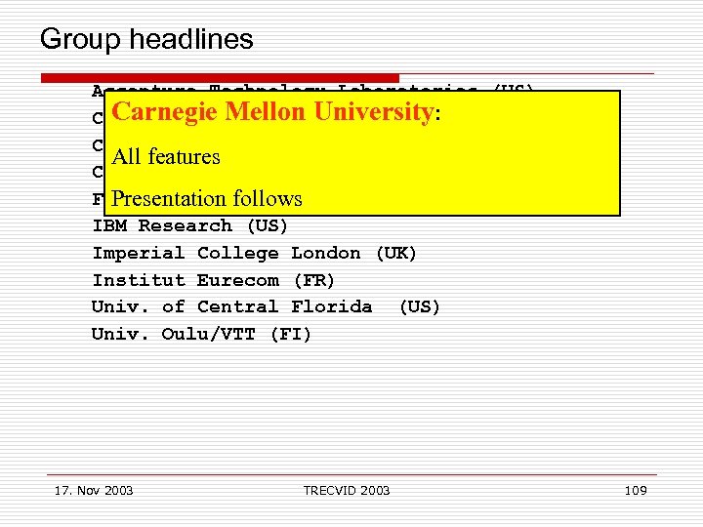Select the "IBM Research (US)" row
The height and width of the screenshot is (527, 703).
pos(189,225)
